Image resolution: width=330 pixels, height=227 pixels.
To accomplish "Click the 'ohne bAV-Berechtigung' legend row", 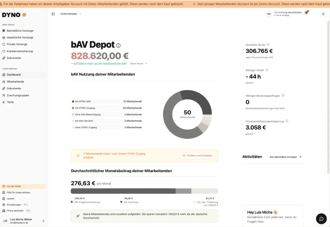I will point(106,115).
